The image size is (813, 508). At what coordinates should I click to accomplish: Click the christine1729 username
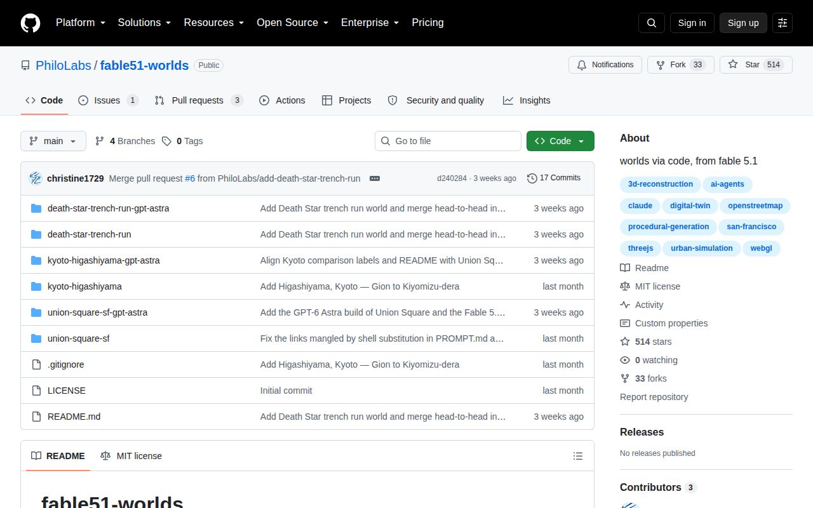pyautogui.click(x=75, y=178)
